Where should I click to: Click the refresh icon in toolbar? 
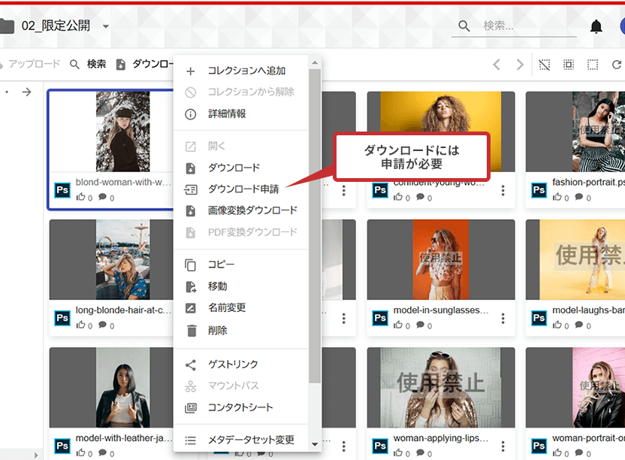(x=617, y=64)
